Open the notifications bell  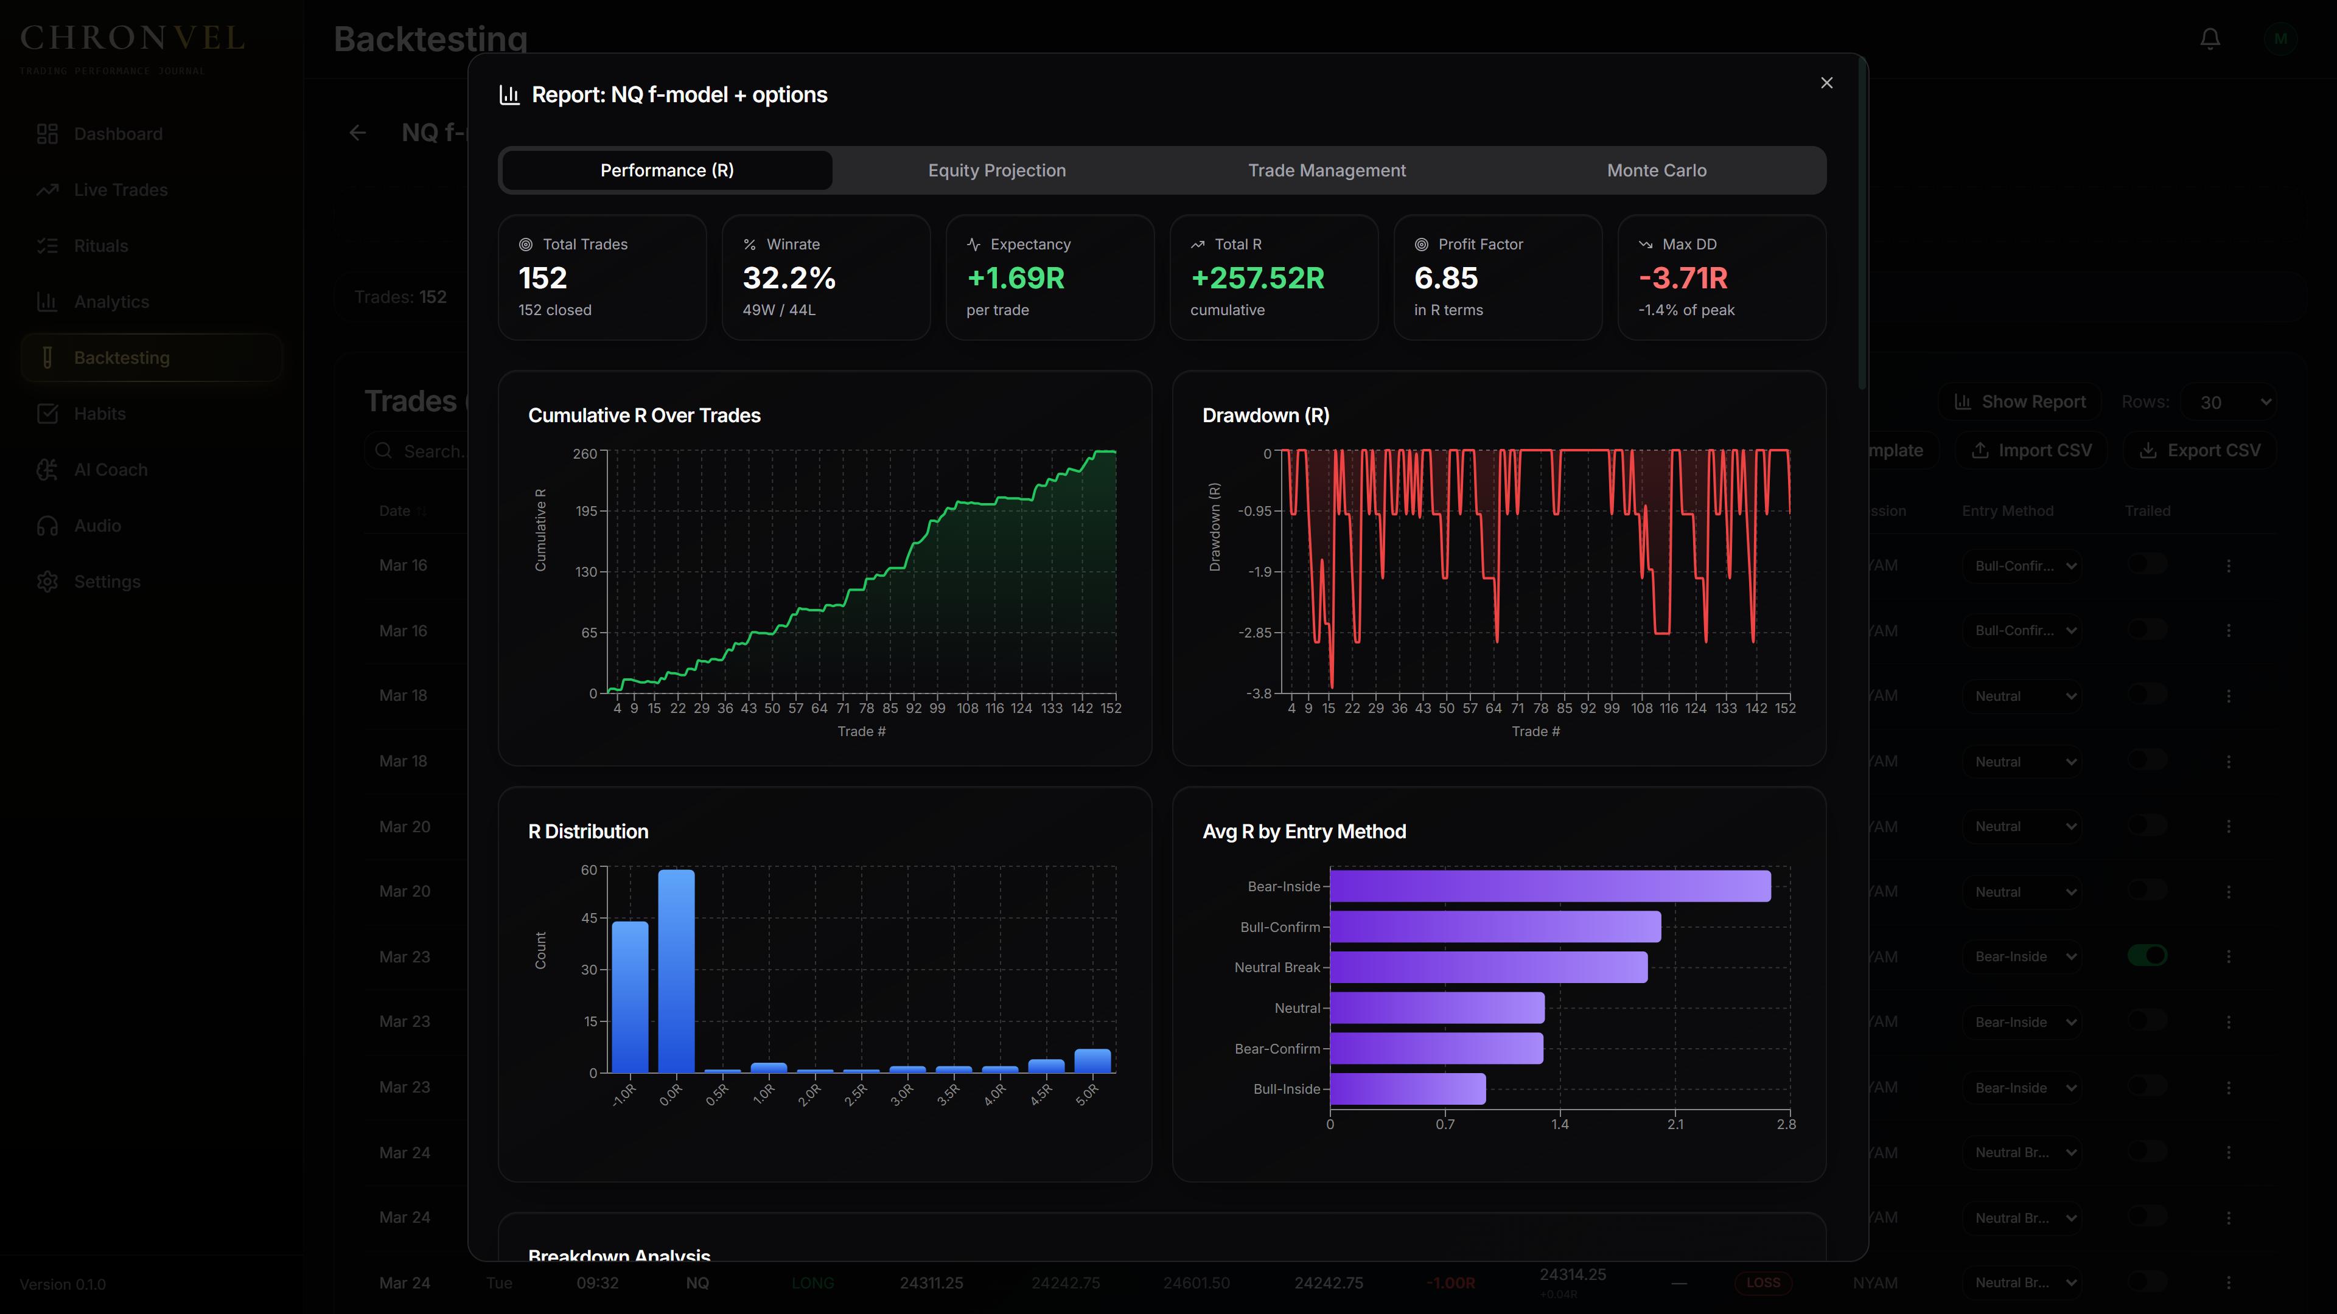pos(2210,39)
